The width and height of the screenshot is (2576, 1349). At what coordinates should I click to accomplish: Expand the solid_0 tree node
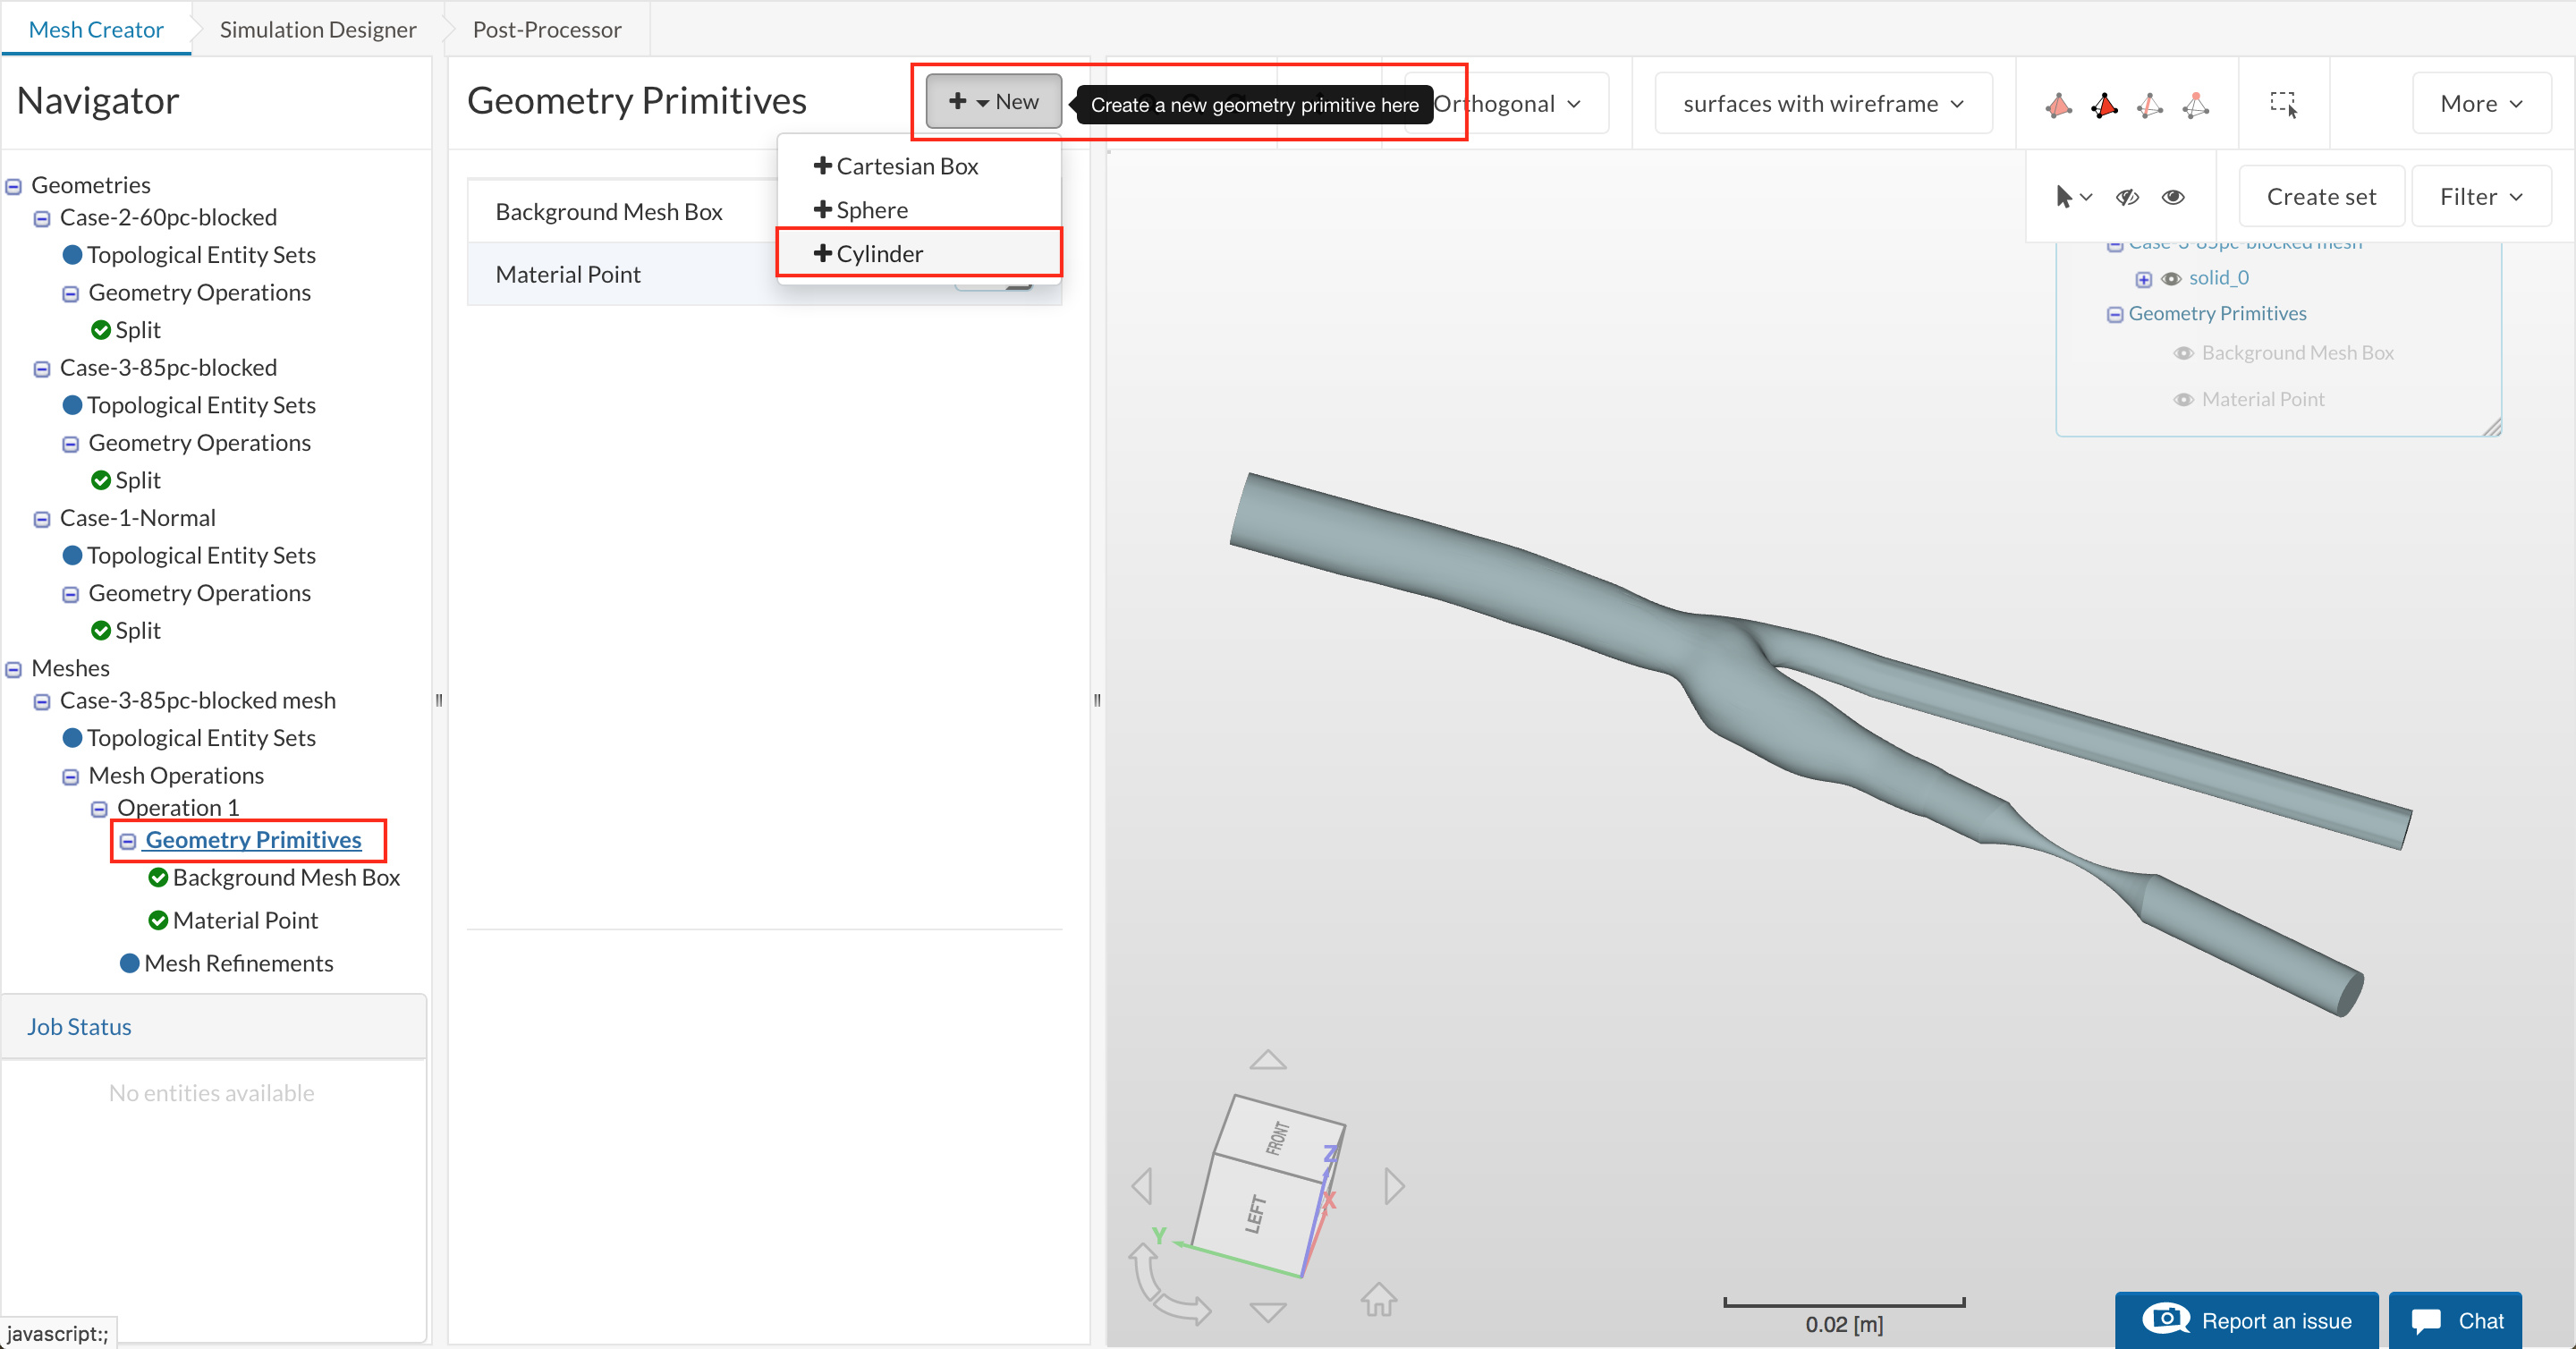tap(2144, 279)
